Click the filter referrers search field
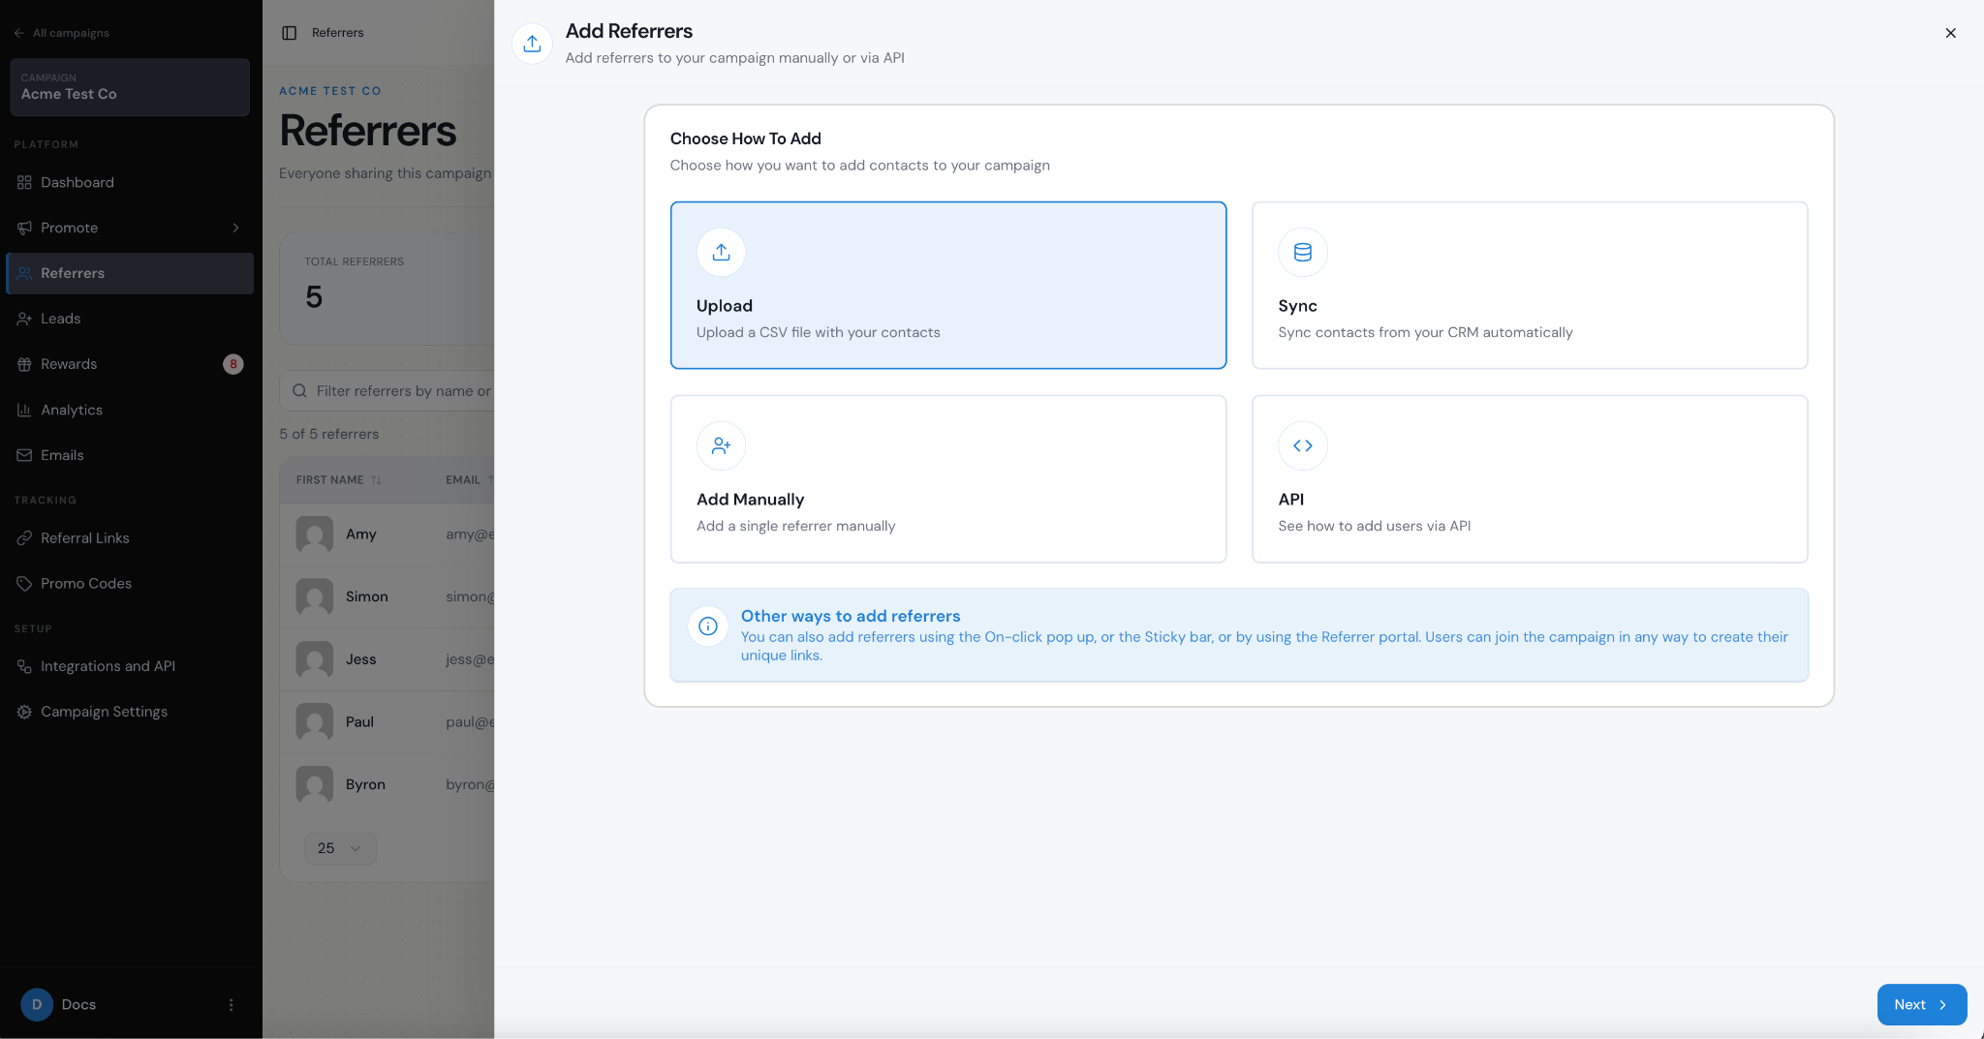Image resolution: width=1984 pixels, height=1039 pixels. pyautogui.click(x=387, y=391)
